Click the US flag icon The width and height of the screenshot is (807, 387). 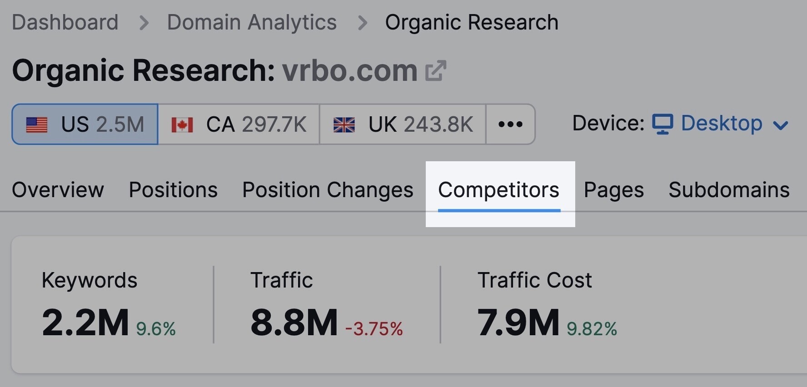[37, 125]
